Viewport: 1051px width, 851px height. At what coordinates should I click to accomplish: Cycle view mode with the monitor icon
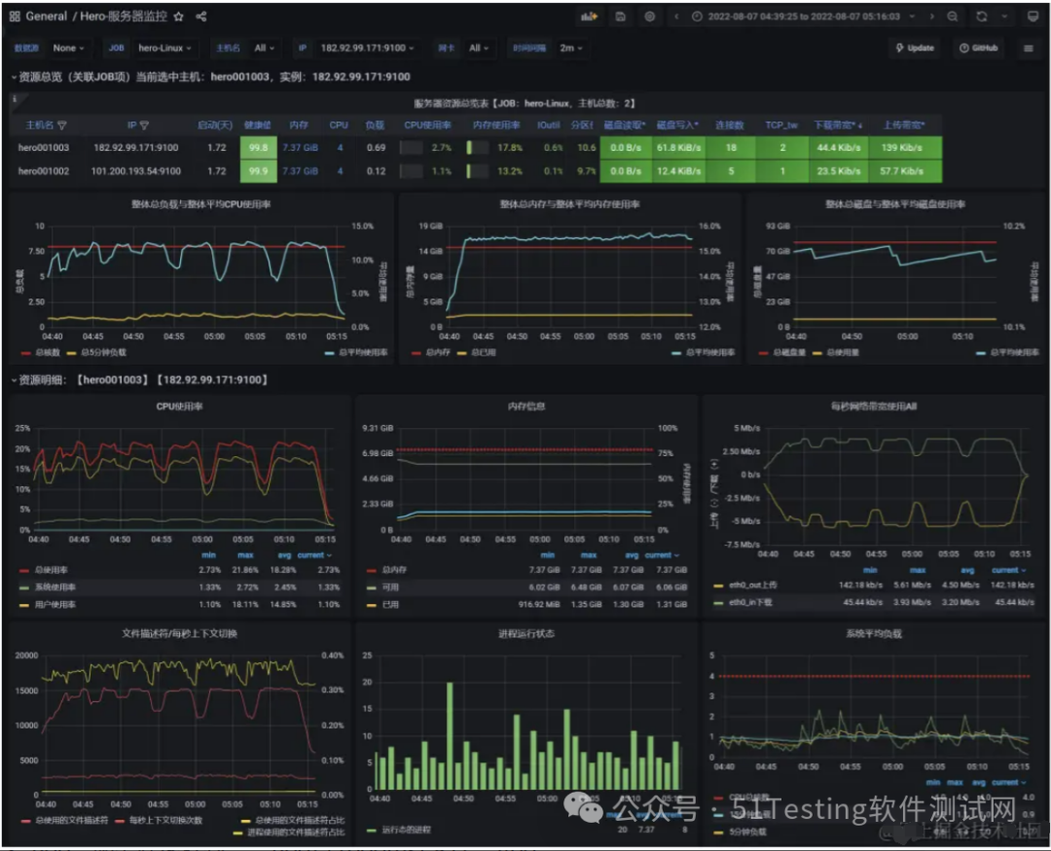(1033, 17)
